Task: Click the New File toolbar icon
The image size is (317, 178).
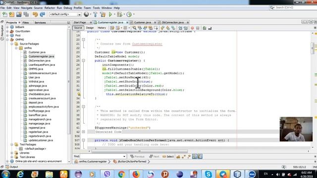Action: click(x=5, y=14)
